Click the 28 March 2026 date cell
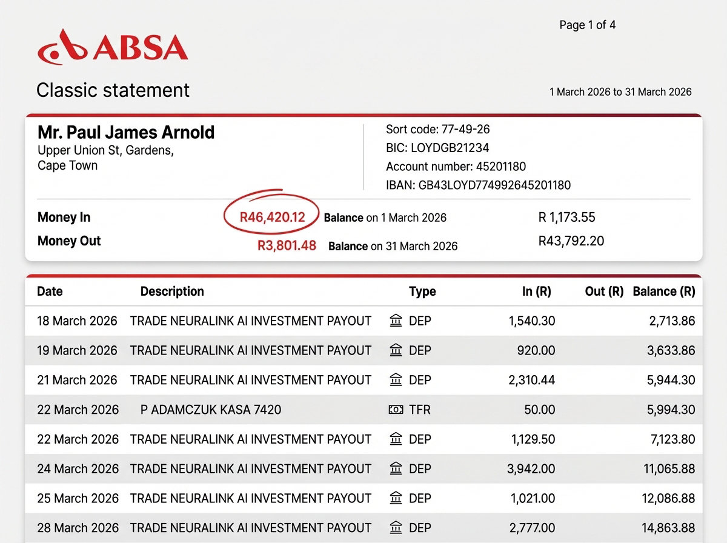The width and height of the screenshot is (727, 543). [78, 528]
